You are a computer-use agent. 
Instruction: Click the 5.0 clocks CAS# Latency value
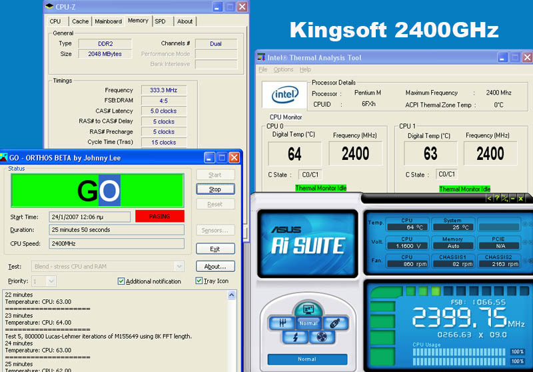164,111
